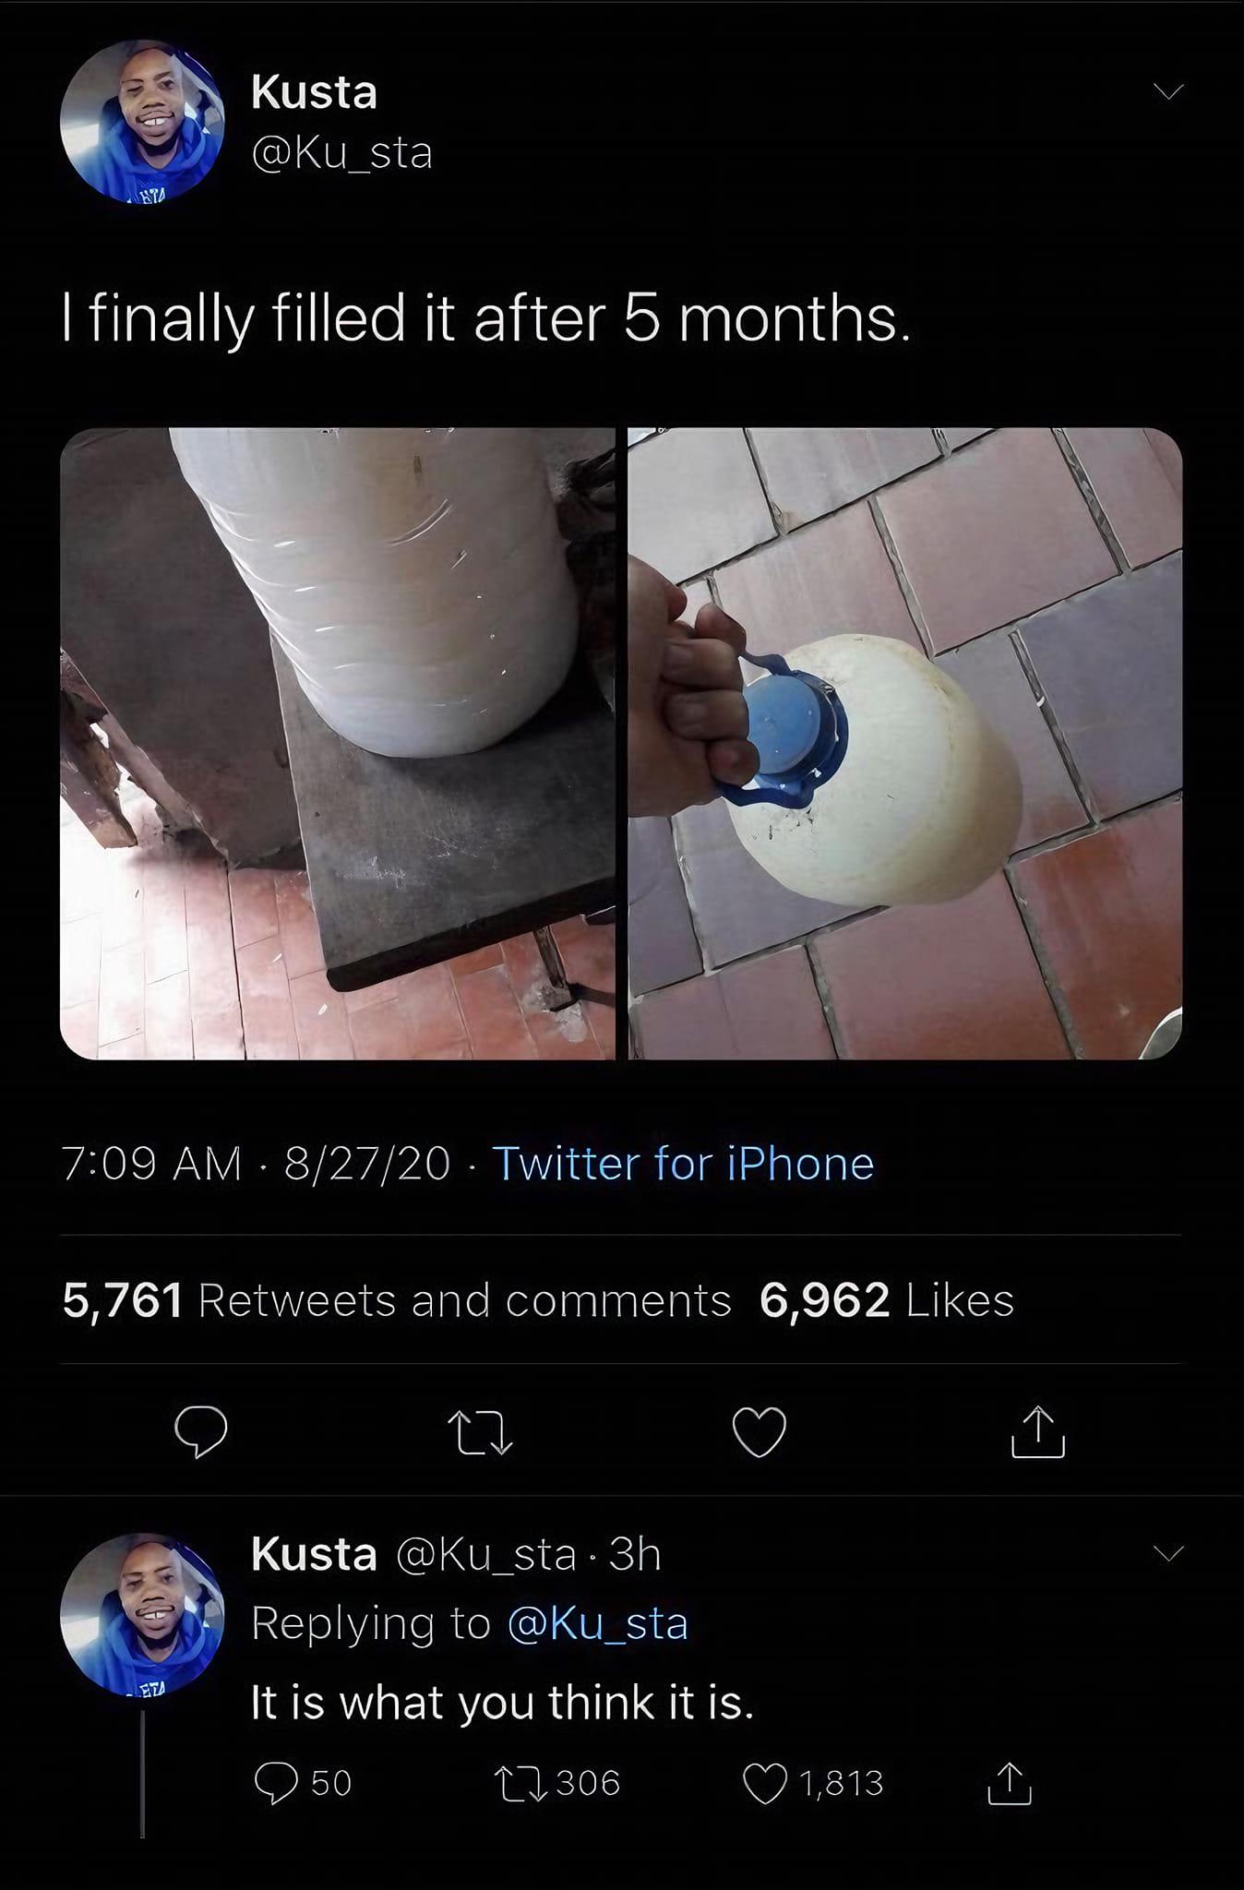
Task: Open the main tweet's chevron options menu
Action: click(1167, 91)
